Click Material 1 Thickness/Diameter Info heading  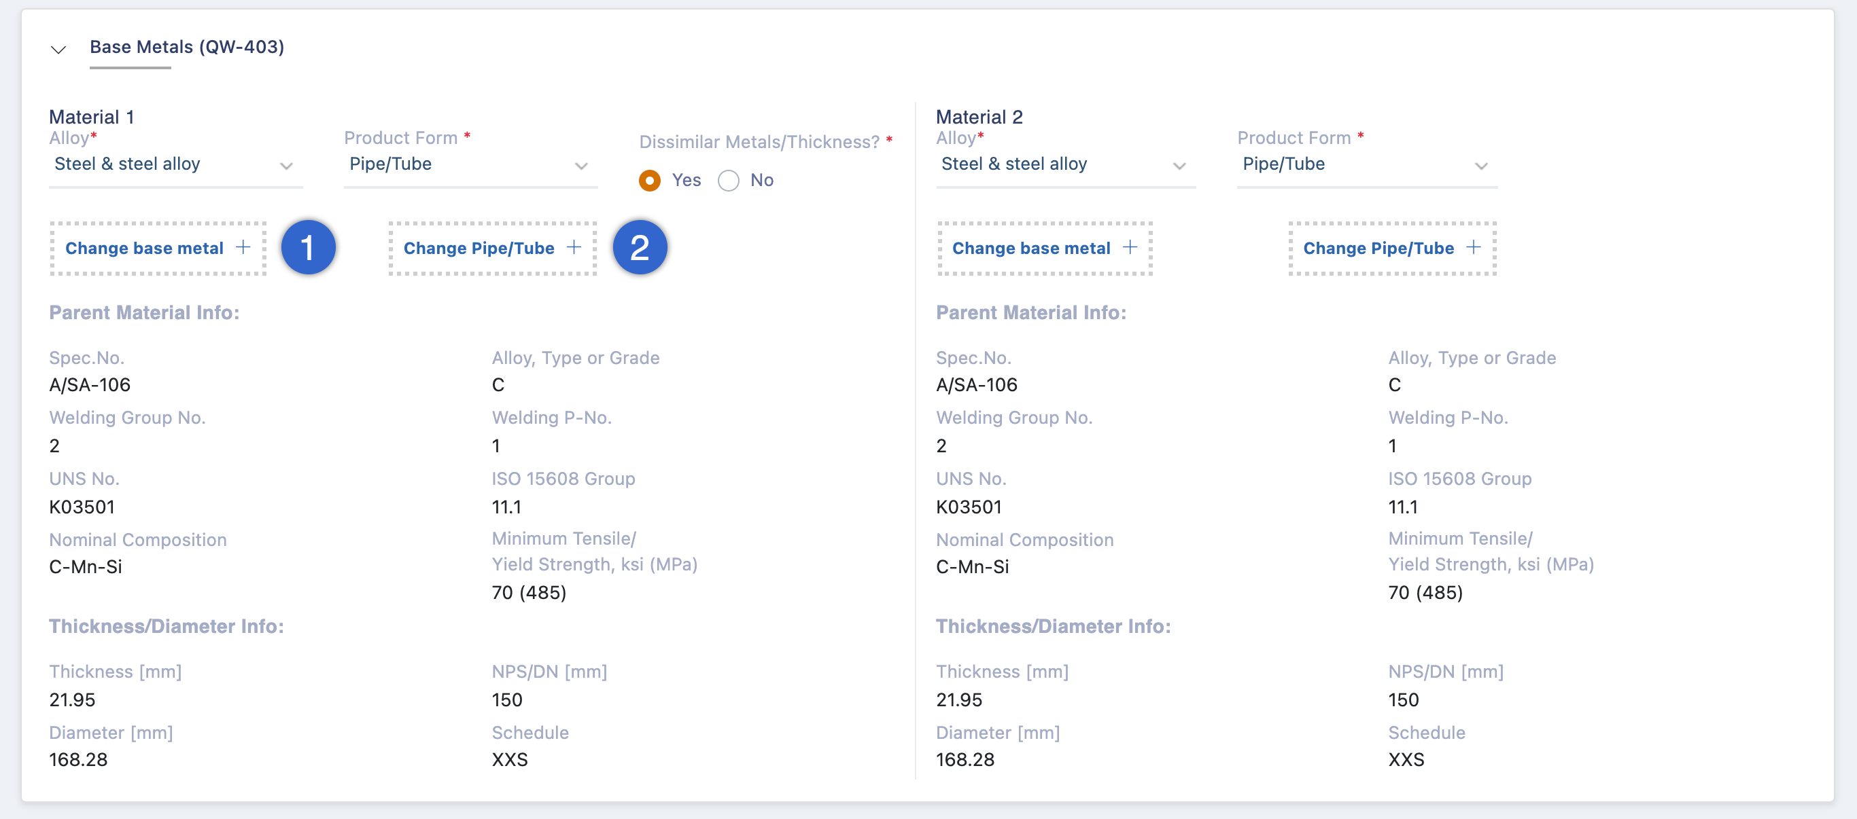pos(167,626)
